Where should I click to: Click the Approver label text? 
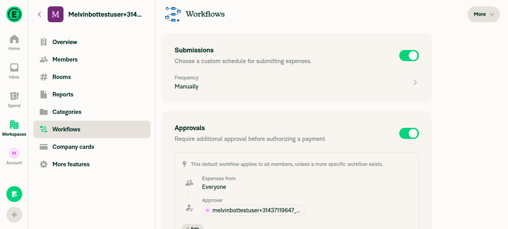pyautogui.click(x=212, y=200)
